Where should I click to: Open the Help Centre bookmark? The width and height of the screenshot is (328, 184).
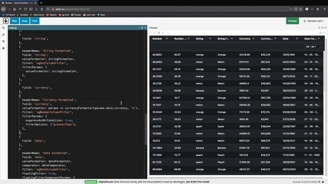37,15
